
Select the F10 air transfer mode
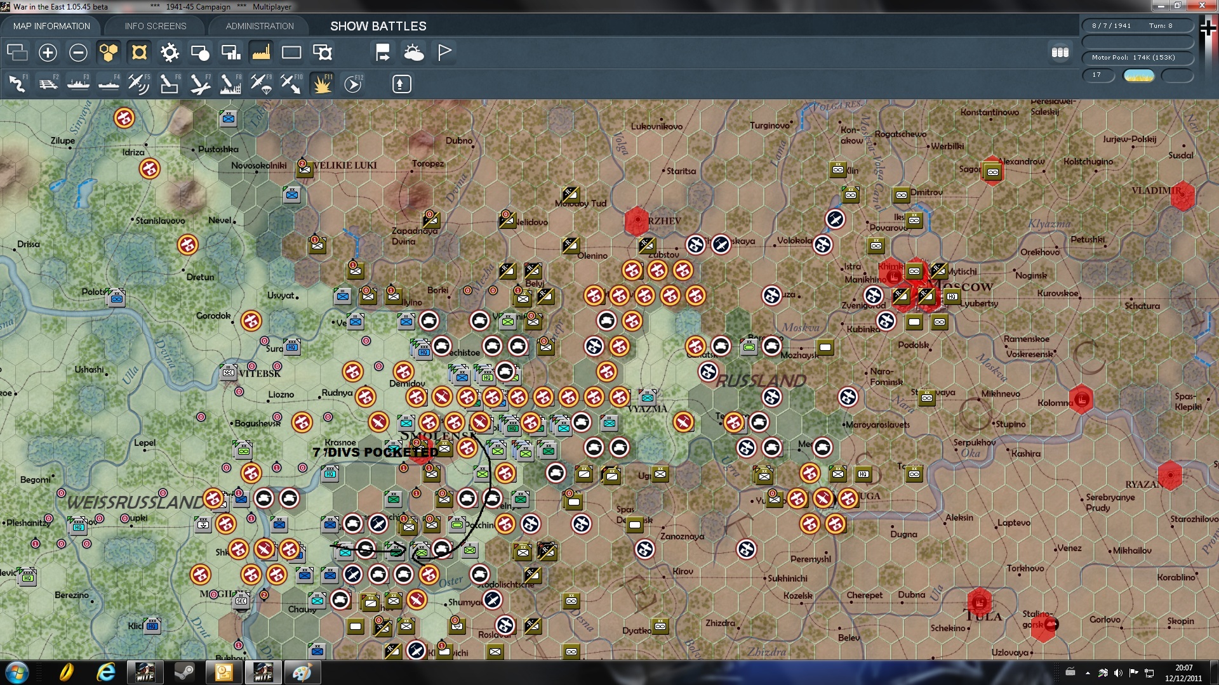coord(291,84)
